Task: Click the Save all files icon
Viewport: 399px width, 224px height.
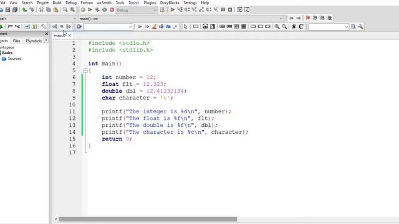Action: (15, 10)
